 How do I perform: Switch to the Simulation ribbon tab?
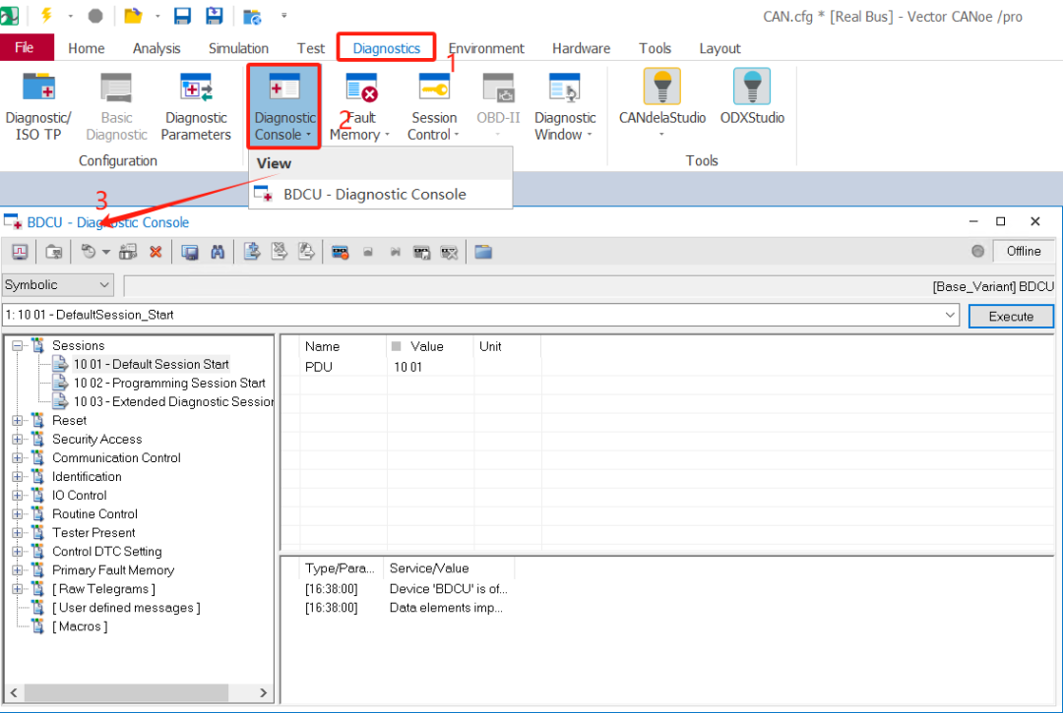pyautogui.click(x=238, y=48)
